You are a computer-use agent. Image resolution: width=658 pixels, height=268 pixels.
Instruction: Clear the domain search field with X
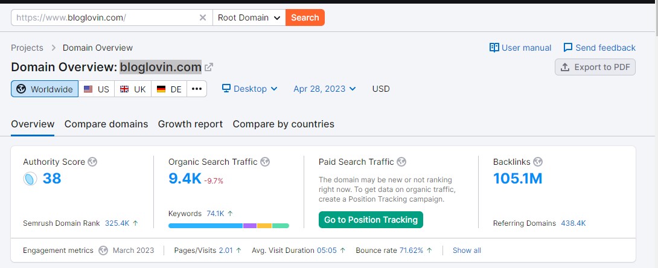pyautogui.click(x=203, y=18)
